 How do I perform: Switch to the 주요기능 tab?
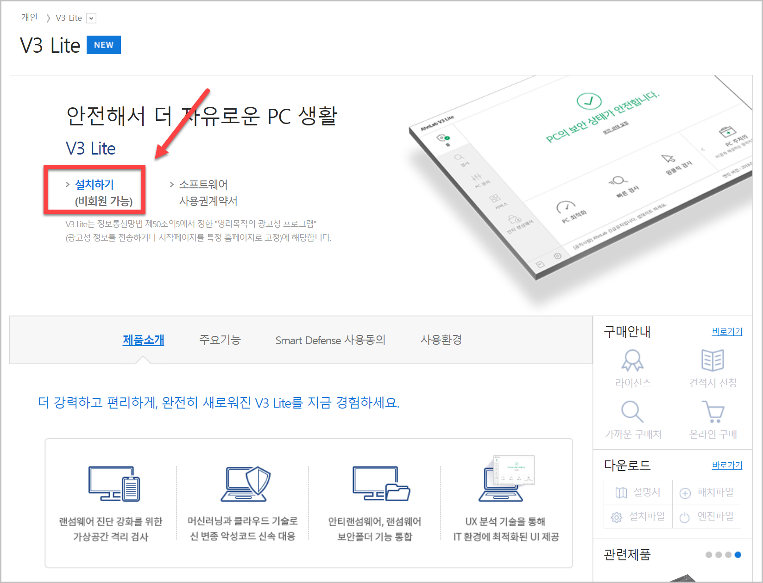220,340
